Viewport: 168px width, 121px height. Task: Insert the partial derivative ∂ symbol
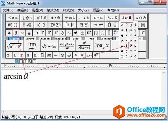pos(62,33)
